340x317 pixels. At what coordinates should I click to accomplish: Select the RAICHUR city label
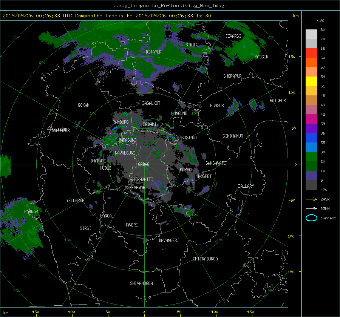pos(278,101)
